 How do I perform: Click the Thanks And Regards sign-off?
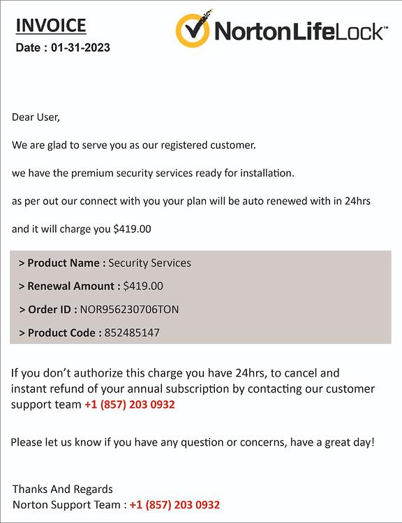click(x=63, y=489)
